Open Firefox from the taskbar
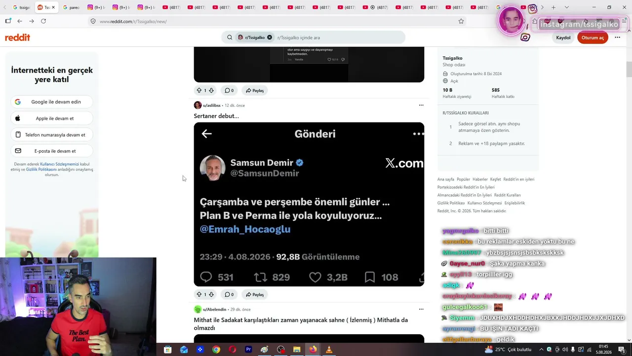The image size is (632, 356). [x=313, y=350]
